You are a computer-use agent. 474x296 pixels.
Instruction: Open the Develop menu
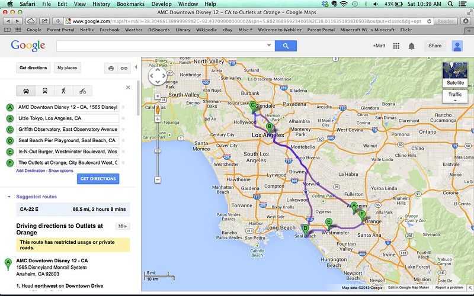click(161, 4)
